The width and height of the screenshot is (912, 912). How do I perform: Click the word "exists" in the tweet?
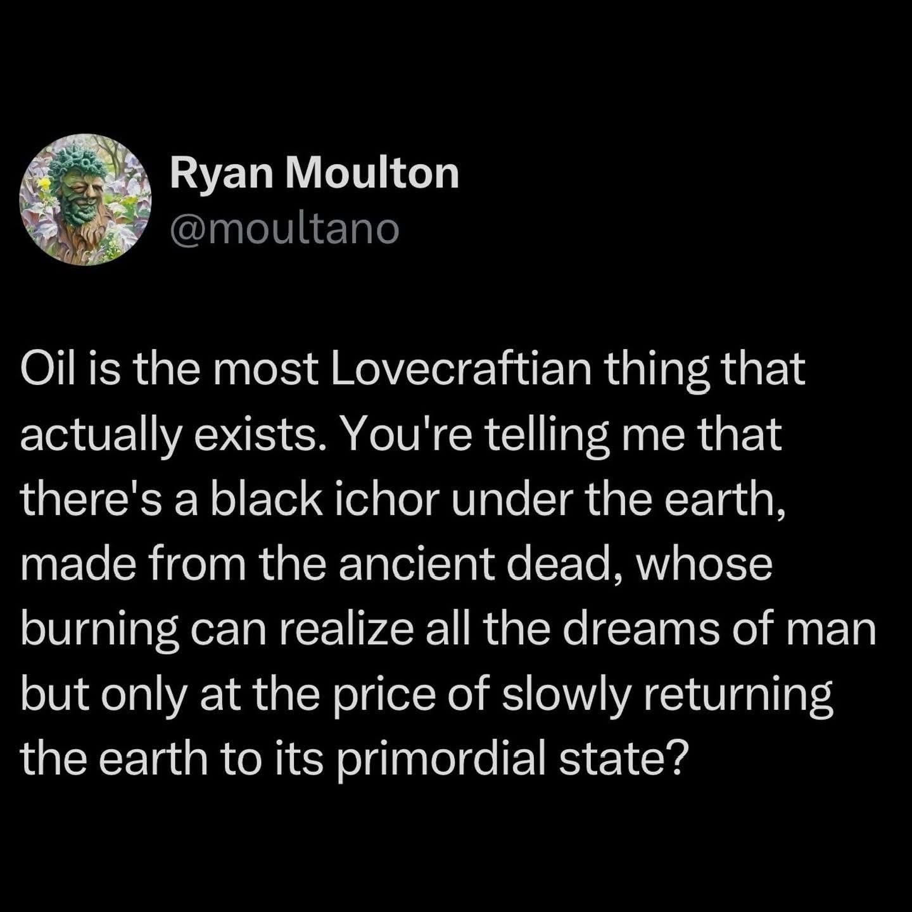279,435
